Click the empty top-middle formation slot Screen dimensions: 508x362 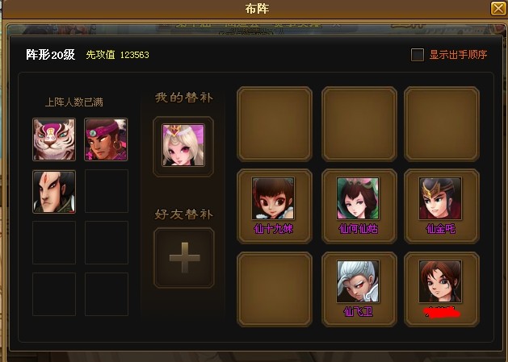(359, 124)
